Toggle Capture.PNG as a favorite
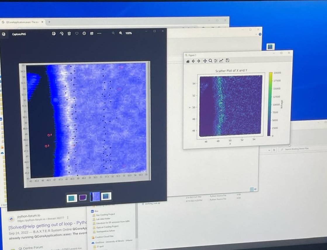Viewport: 327px width, 250px height. 77,33
